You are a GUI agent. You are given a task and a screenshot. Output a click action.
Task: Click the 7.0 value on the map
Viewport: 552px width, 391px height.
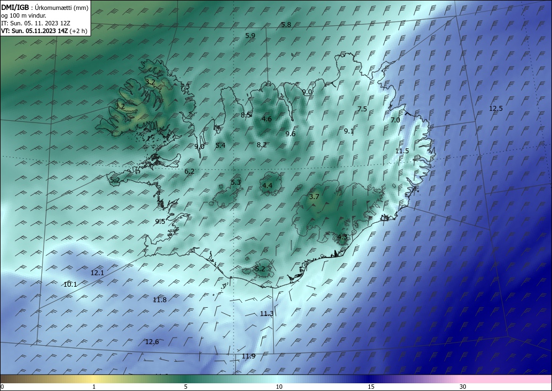click(395, 120)
